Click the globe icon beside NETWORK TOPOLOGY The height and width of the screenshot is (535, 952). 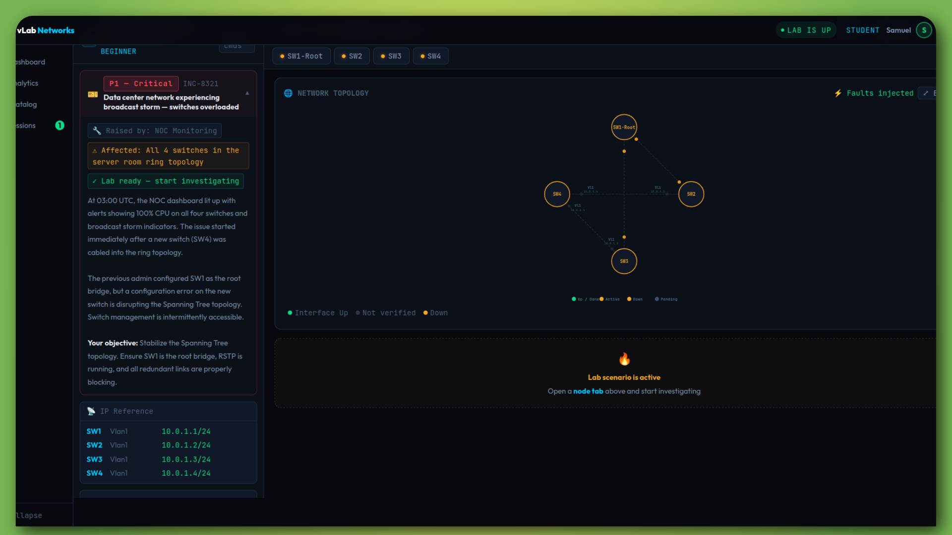click(288, 93)
